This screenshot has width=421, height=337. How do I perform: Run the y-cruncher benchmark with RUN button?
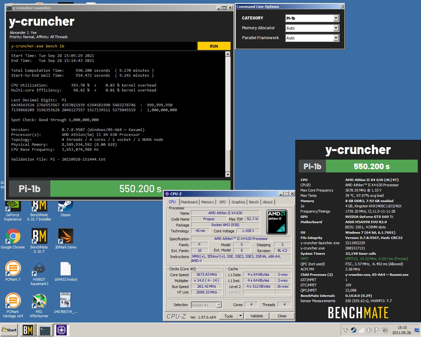[214, 46]
